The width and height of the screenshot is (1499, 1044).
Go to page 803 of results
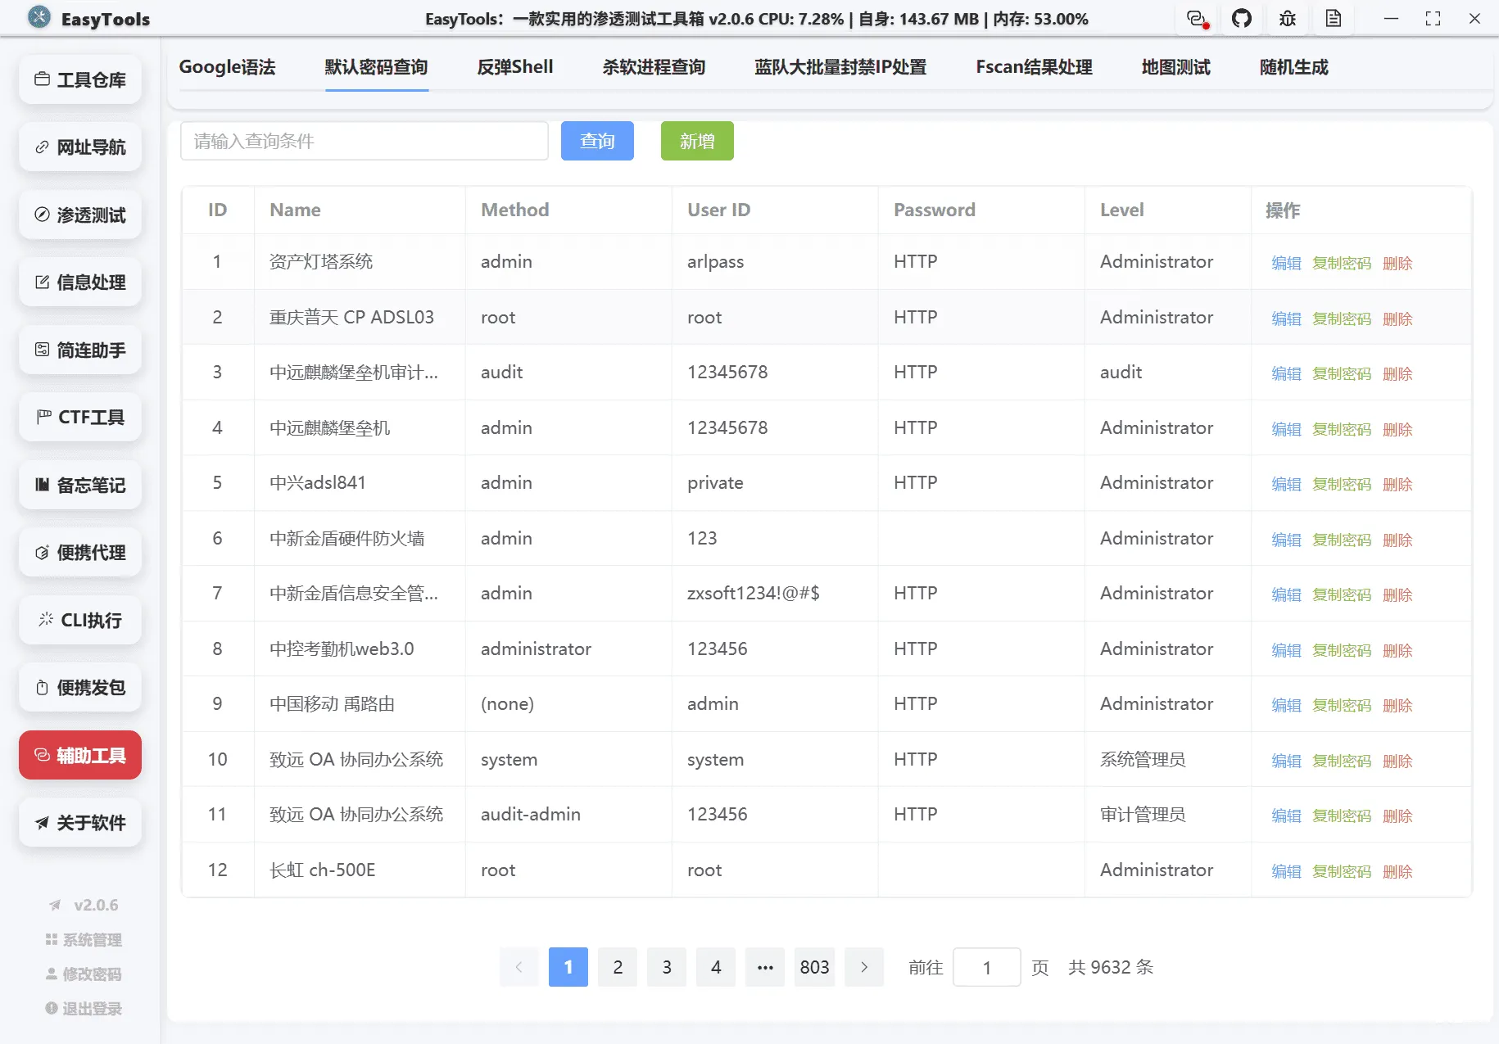(814, 967)
